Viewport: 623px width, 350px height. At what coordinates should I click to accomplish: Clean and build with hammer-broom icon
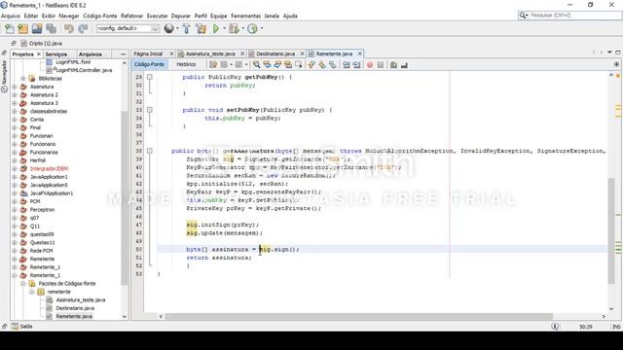point(202,28)
